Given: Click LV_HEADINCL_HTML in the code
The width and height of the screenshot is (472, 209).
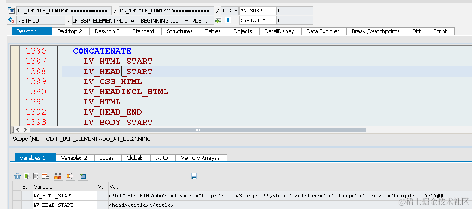Looking at the screenshot, I should (126, 92).
